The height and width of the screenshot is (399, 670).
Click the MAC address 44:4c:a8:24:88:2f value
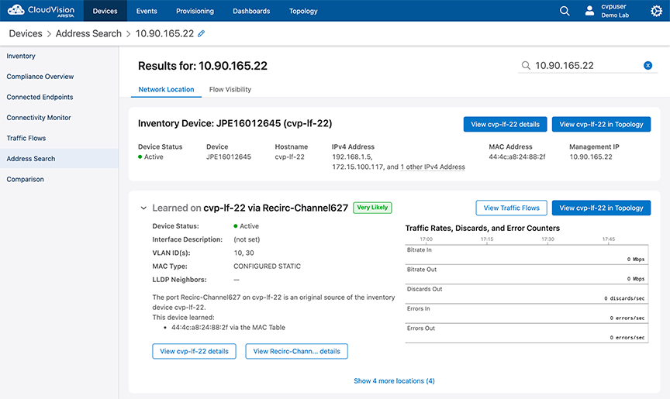[x=517, y=157]
